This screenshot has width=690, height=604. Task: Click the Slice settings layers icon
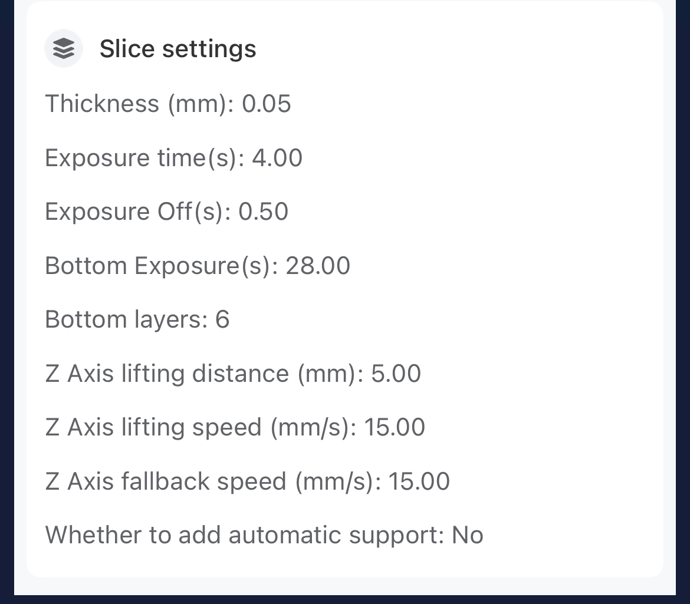tap(63, 48)
